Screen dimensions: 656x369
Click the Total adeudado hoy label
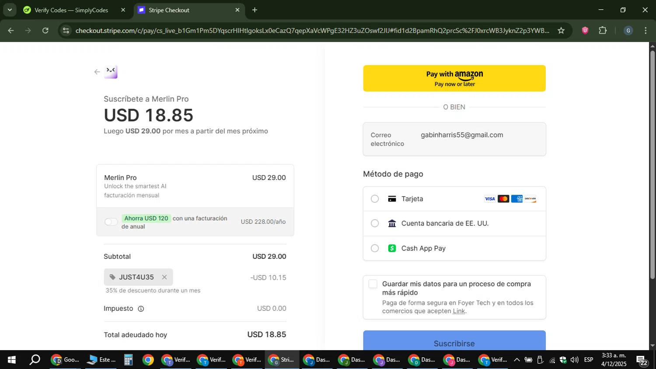[135, 335]
